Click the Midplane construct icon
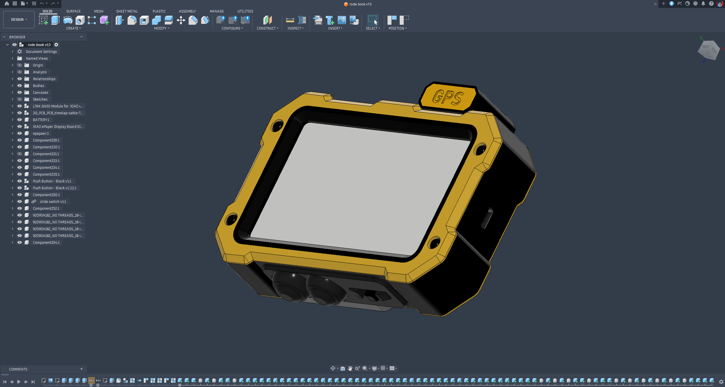Image resolution: width=725 pixels, height=387 pixels. pyautogui.click(x=267, y=20)
